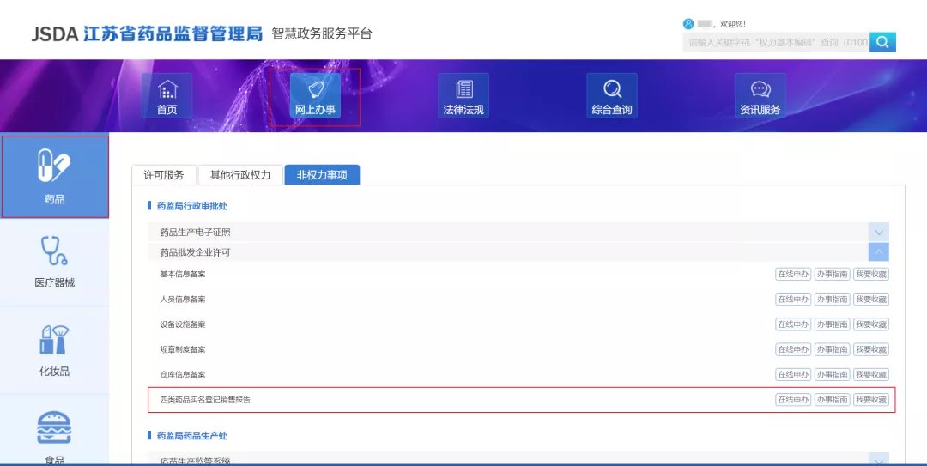Select the 化妆品 cosmetics category

(54, 350)
